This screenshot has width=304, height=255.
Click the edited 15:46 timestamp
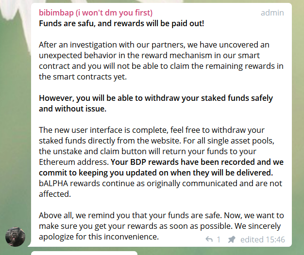263,239
